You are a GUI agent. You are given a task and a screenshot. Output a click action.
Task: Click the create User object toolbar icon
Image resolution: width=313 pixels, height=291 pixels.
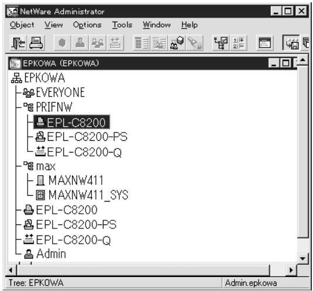(80, 43)
